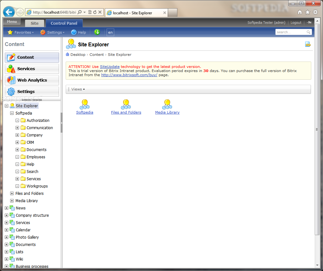Click the Files and Folders icon

pyautogui.click(x=126, y=104)
